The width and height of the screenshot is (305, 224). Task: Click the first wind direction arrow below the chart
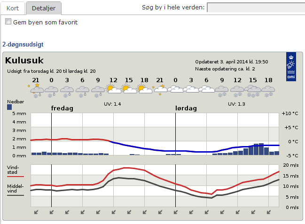(36, 212)
